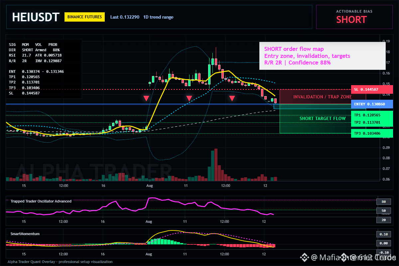This screenshot has height=266, width=399.
Task: Click the SmartMomentum panel title
Action: (x=25, y=234)
